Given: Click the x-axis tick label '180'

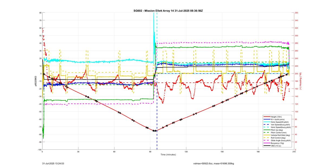Looking at the screenshot, I should 258,152.
